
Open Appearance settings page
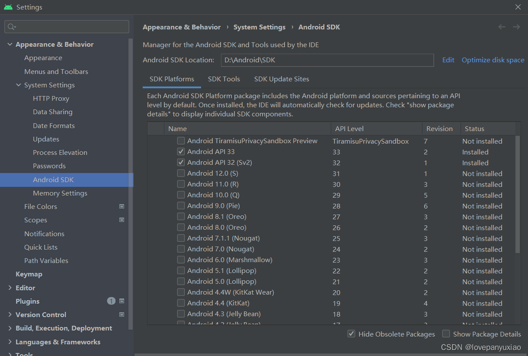click(x=43, y=58)
